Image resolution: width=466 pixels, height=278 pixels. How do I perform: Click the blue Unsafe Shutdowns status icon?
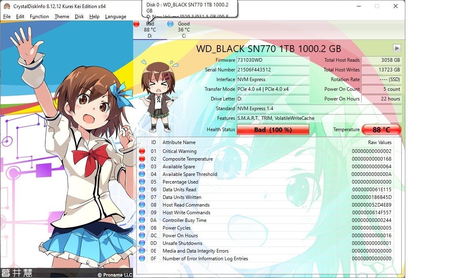coord(142,243)
